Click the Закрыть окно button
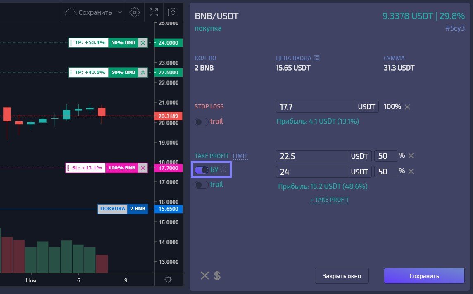The height and width of the screenshot is (294, 473). [342, 275]
